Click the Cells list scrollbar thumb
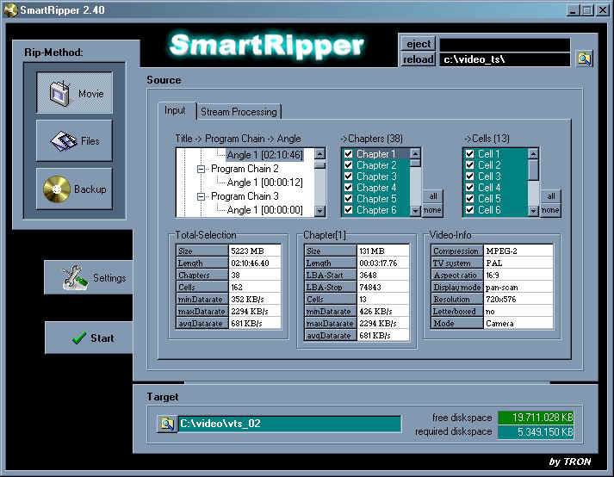Image resolution: width=614 pixels, height=477 pixels. (x=533, y=170)
